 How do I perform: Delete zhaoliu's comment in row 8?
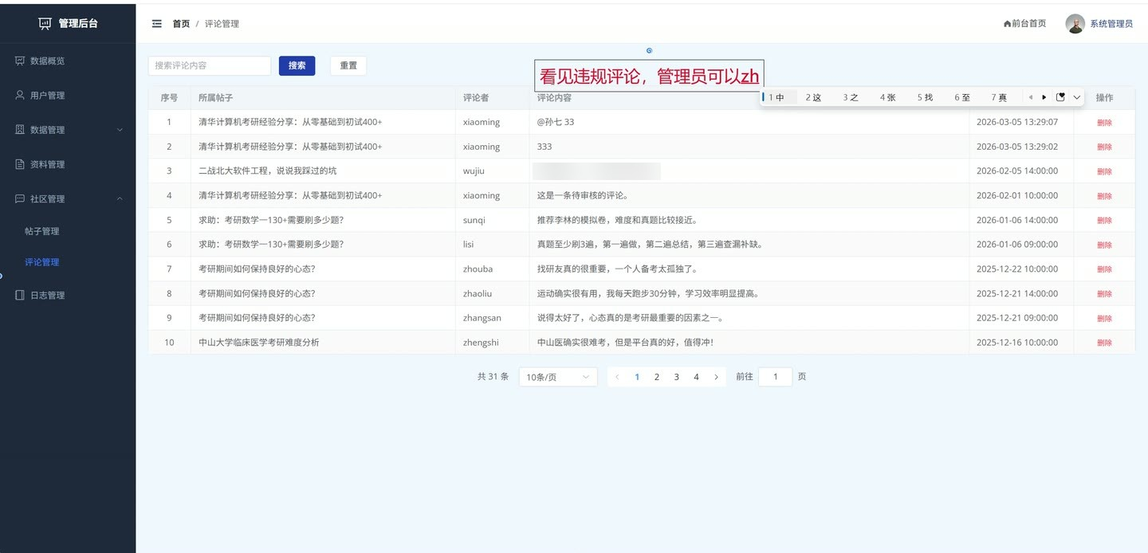[x=1104, y=294]
